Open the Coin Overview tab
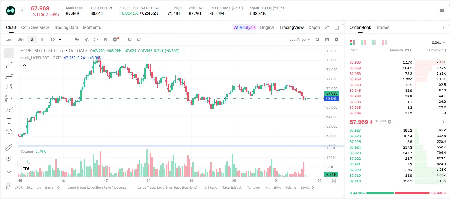Viewport: 450px width, 199px height. (x=35, y=27)
